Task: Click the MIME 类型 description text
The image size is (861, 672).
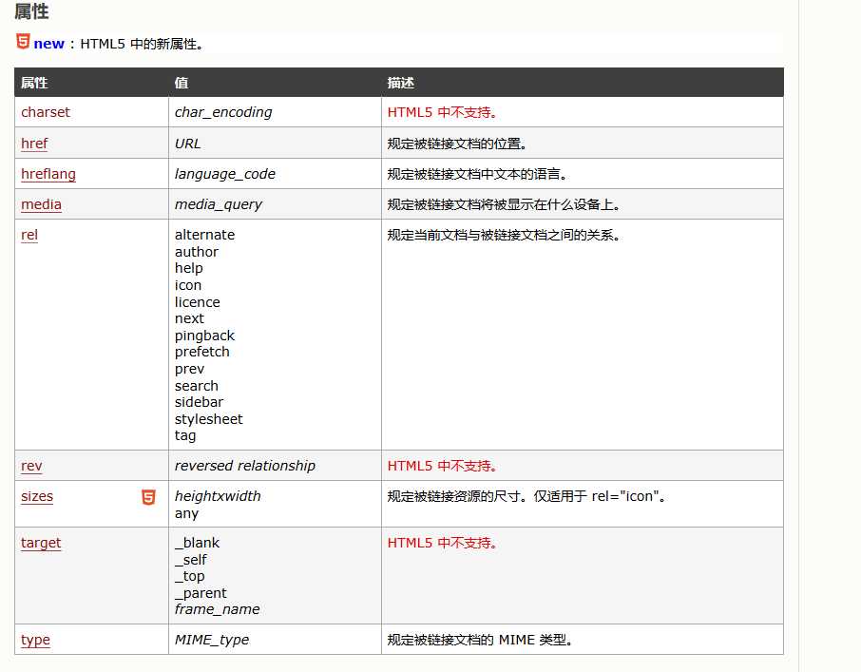Action: point(481,640)
